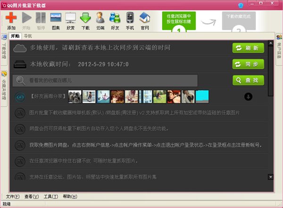
Task: Open the seventh thumbnail with green meadow
Action: [159, 97]
